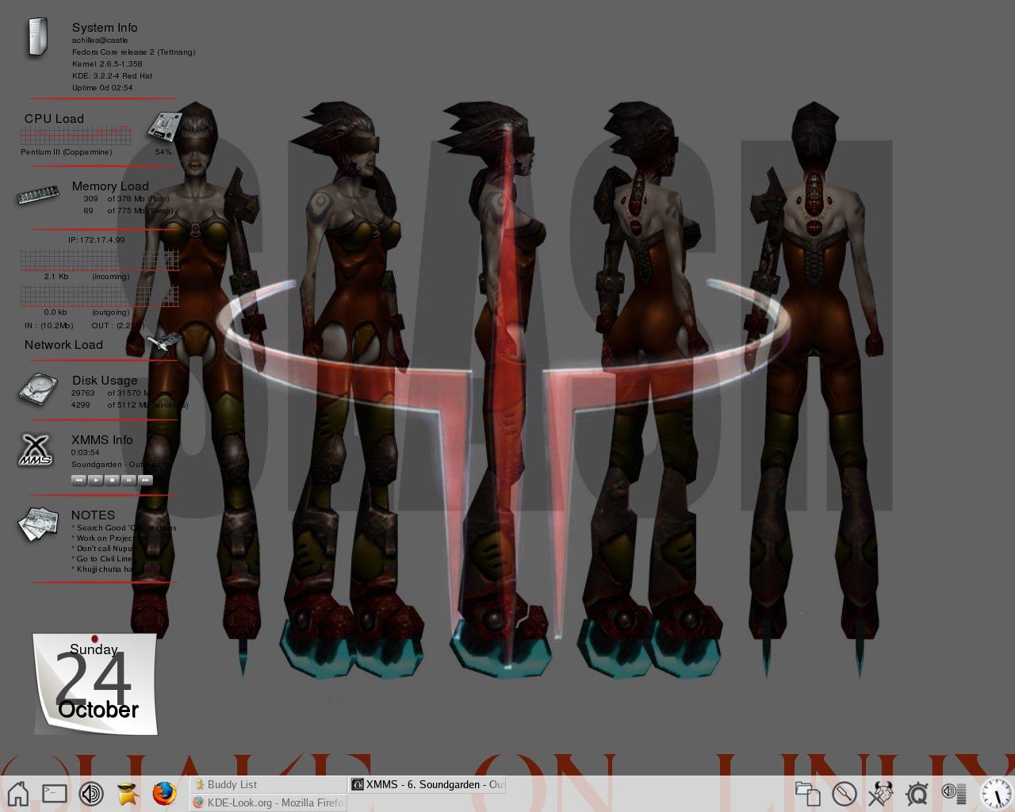The width and height of the screenshot is (1015, 812).
Task: Click the crossed-out cow head tray icon
Action: (880, 793)
